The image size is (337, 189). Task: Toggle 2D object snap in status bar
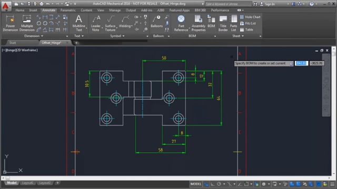pos(246,184)
